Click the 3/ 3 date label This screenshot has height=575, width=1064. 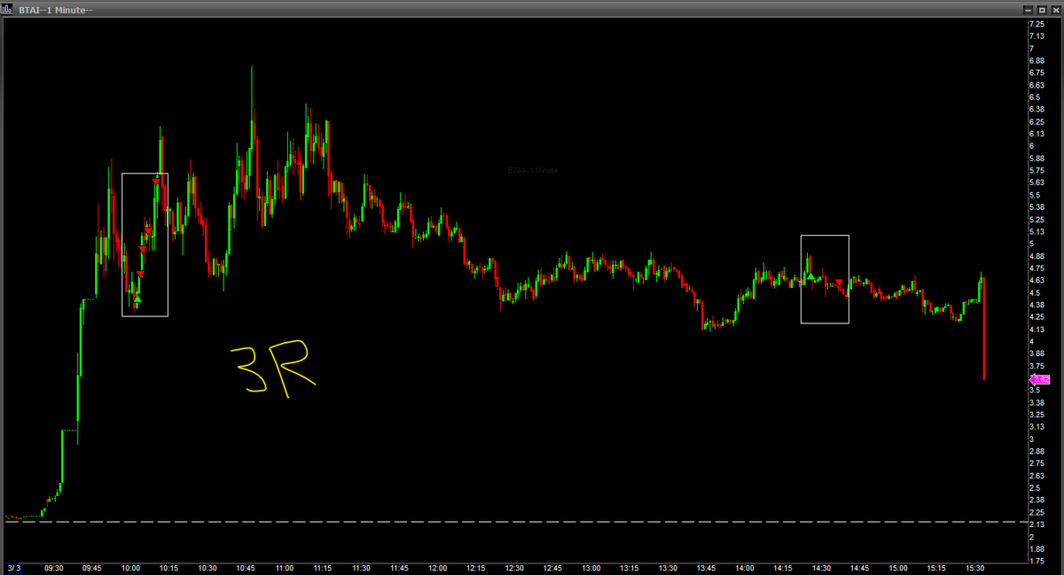pos(12,568)
